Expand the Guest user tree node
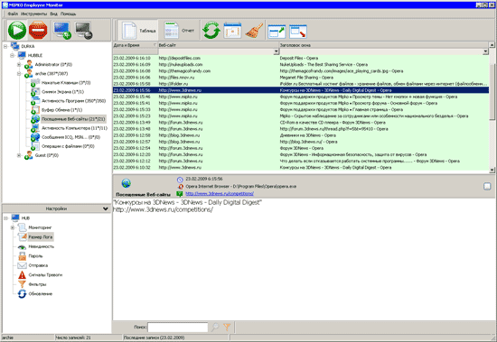The image size is (497, 342). (x=19, y=155)
